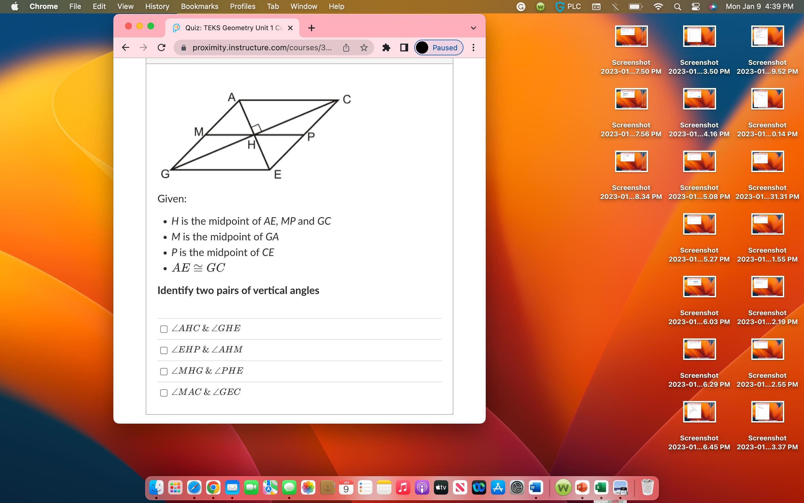Image resolution: width=804 pixels, height=503 pixels.
Task: Open Chrome's three-dot customize menu
Action: point(473,48)
